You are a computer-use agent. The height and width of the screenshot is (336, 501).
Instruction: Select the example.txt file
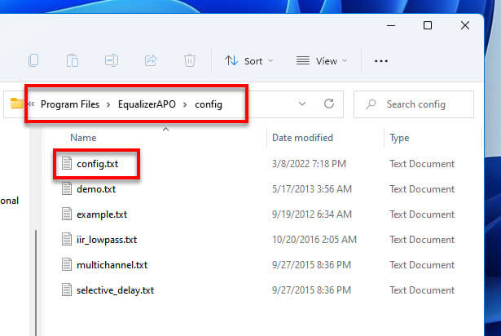click(102, 214)
